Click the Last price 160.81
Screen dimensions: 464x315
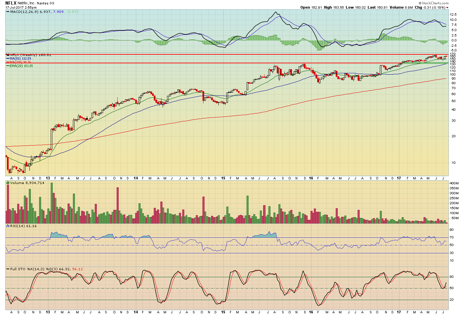pyautogui.click(x=381, y=7)
